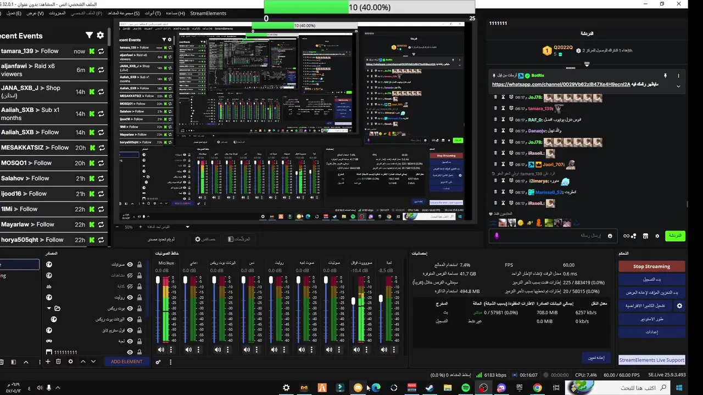The width and height of the screenshot is (703, 395).
Task: Open the pinned message three-dot menu
Action: 678,76
